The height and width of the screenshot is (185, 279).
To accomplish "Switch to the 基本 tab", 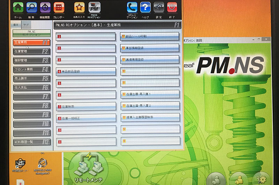I will [x=16, y=25].
